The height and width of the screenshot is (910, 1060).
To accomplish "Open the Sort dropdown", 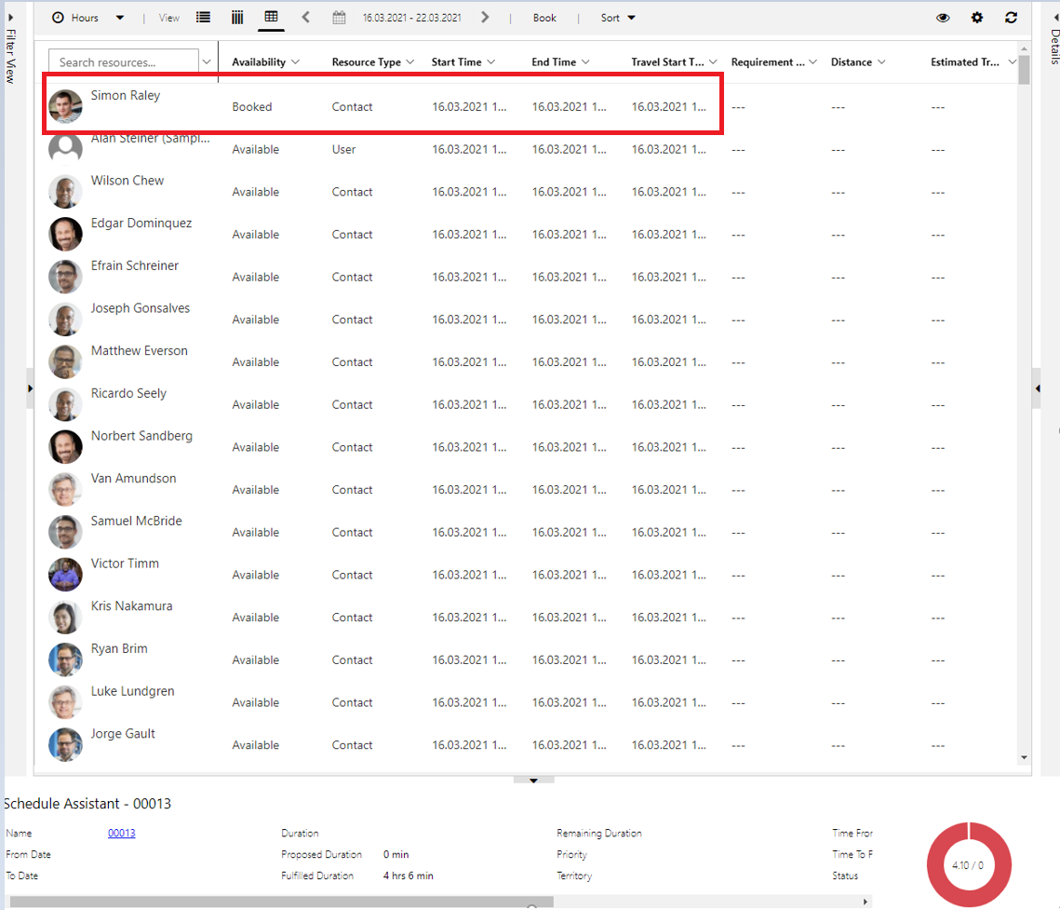I will (x=618, y=18).
